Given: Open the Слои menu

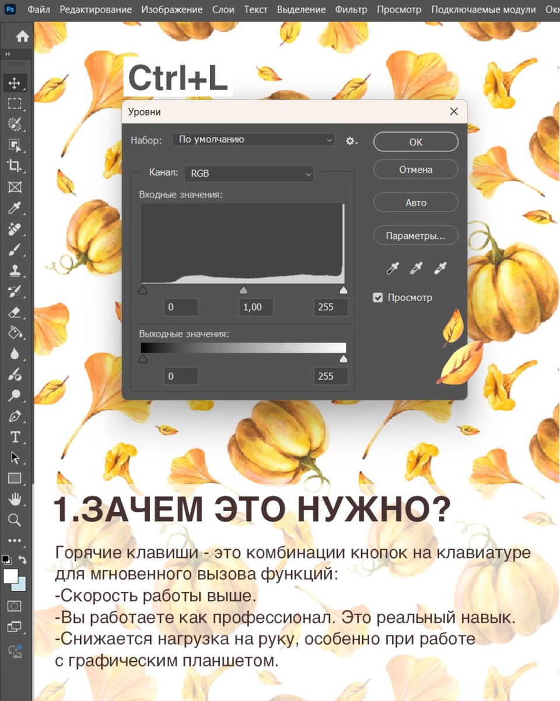Looking at the screenshot, I should click(223, 9).
